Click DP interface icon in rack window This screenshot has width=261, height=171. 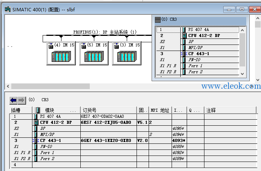click(184, 42)
